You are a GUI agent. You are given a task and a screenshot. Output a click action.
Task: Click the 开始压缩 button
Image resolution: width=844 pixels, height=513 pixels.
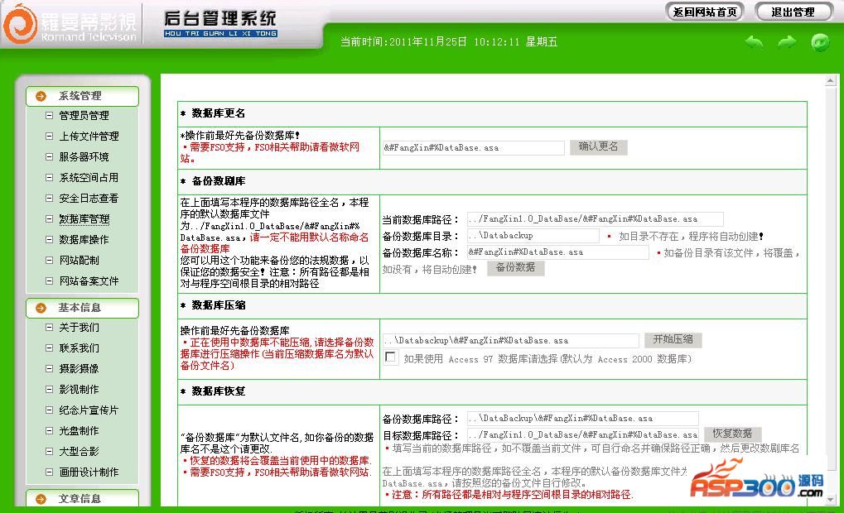673,340
